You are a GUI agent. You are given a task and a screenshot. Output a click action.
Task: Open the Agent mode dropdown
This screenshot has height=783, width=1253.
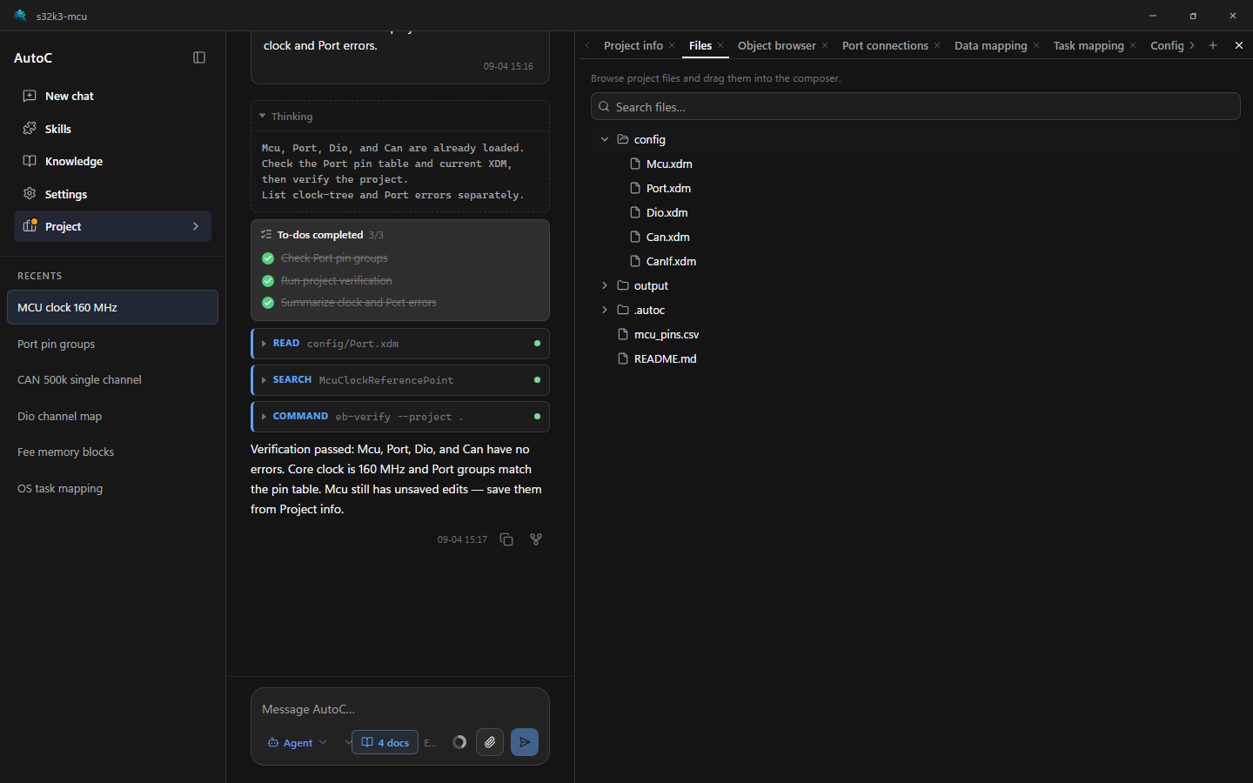point(298,742)
